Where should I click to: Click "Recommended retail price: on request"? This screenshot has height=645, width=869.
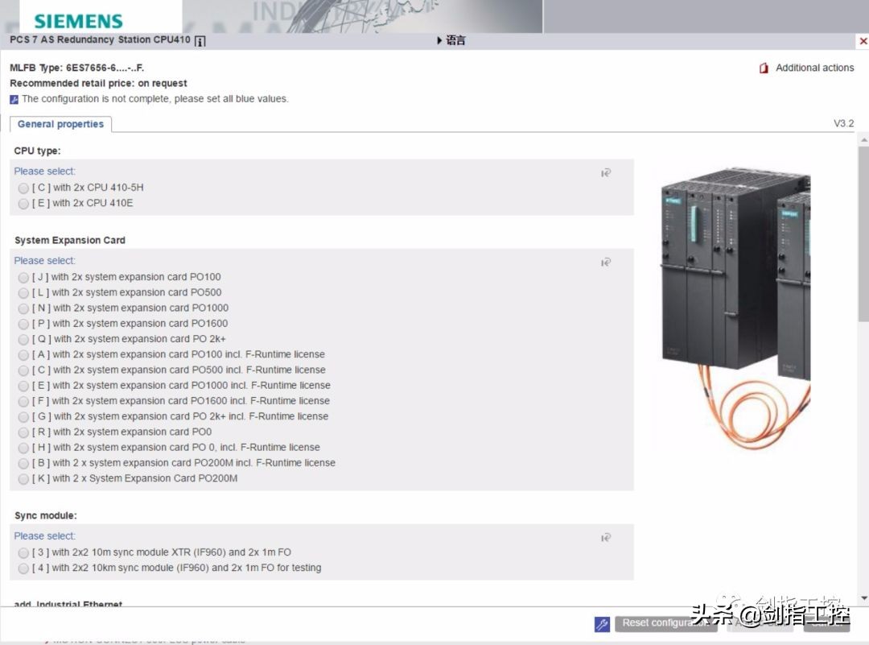[99, 83]
